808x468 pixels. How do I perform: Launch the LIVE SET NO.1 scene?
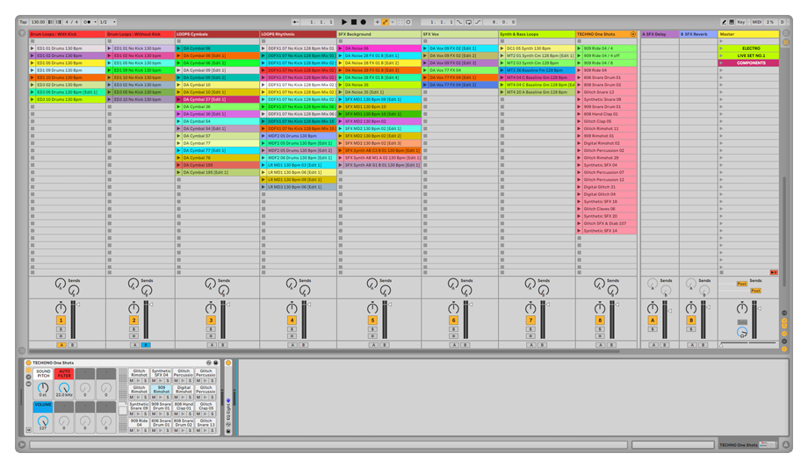pyautogui.click(x=721, y=55)
